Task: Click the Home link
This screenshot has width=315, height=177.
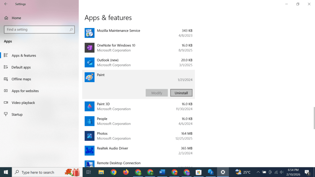Action: point(14,18)
